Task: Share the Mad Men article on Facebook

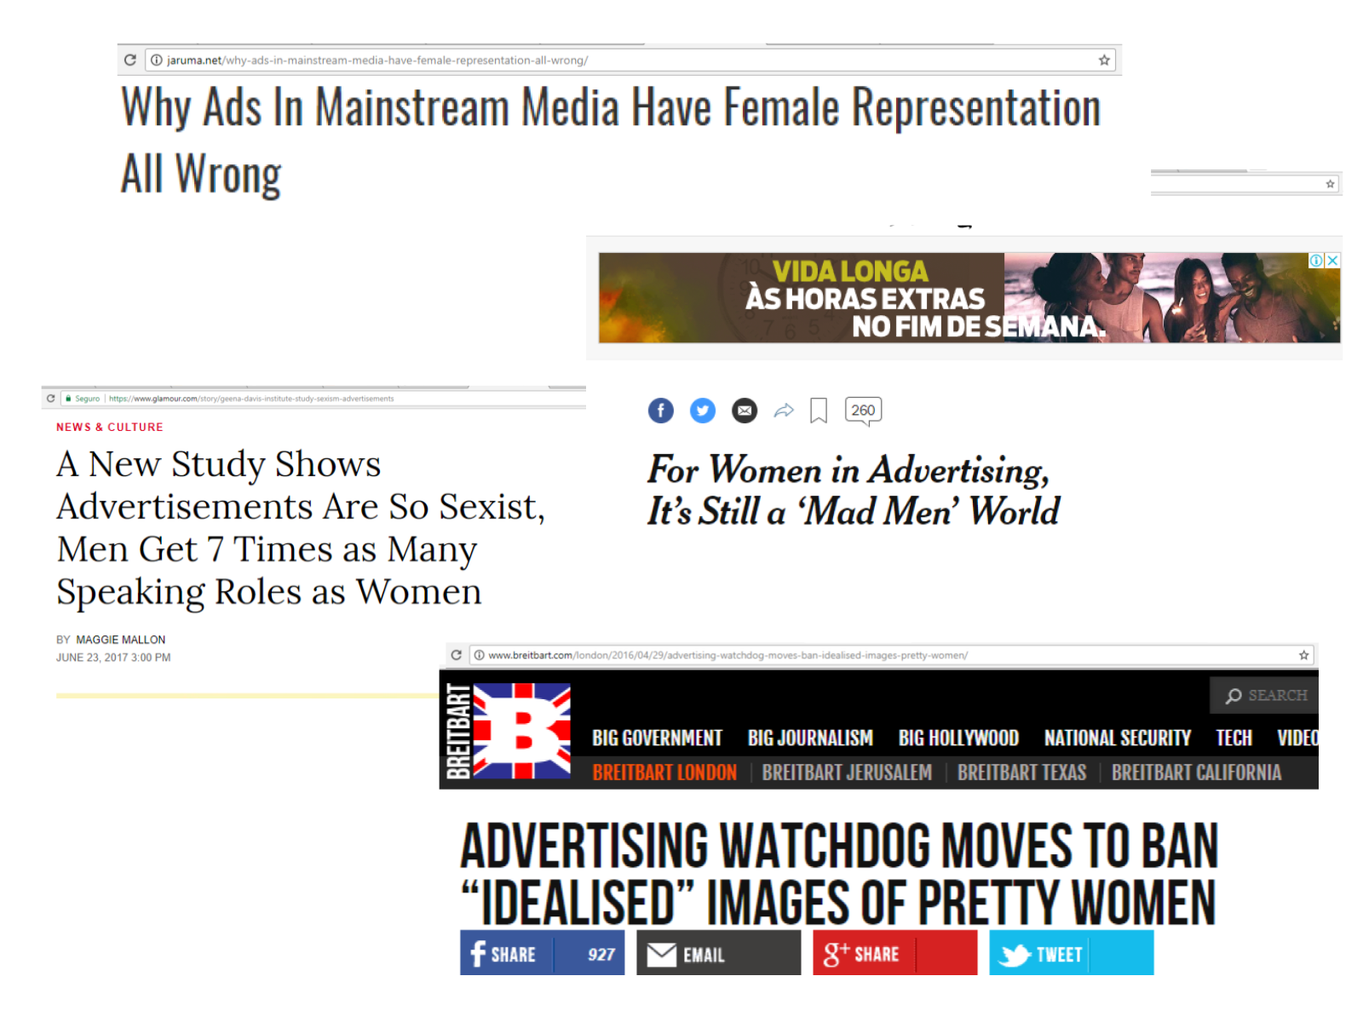Action: coord(660,411)
